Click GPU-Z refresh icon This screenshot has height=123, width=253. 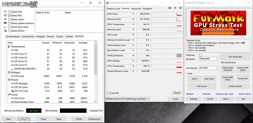pos(175,8)
